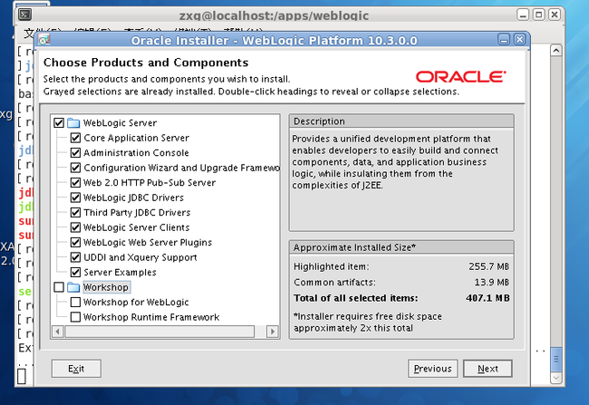Select the WebLogic Server heading label
Screen dimensions: 589x405
[x=121, y=123]
